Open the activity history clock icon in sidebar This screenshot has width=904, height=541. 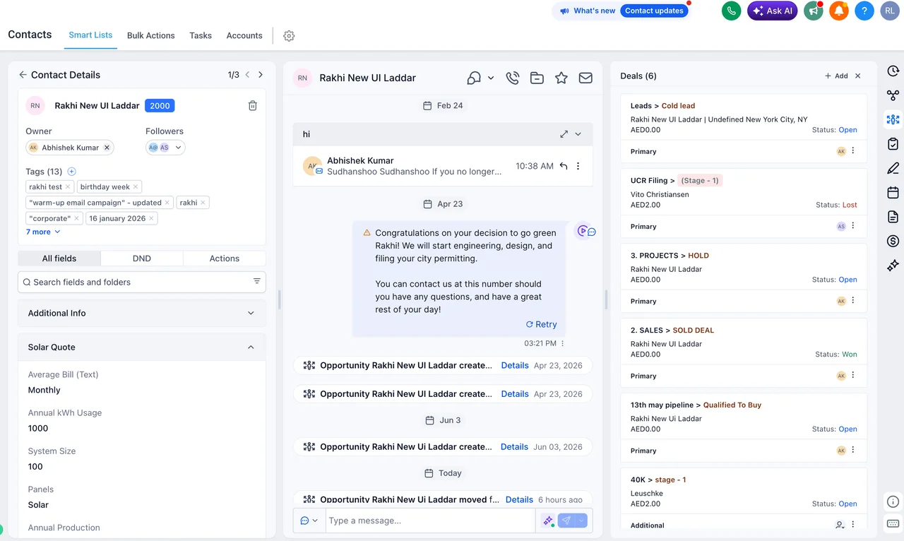point(893,71)
